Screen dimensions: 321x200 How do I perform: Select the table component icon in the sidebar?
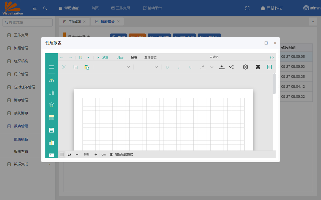coord(52,117)
